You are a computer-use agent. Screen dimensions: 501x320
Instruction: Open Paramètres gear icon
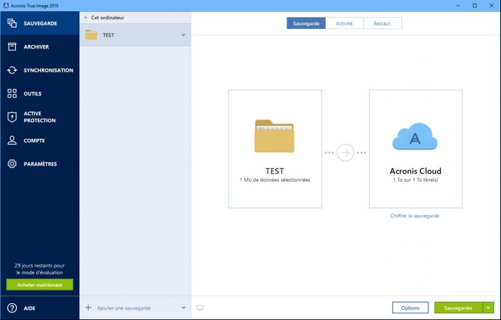coord(12,164)
